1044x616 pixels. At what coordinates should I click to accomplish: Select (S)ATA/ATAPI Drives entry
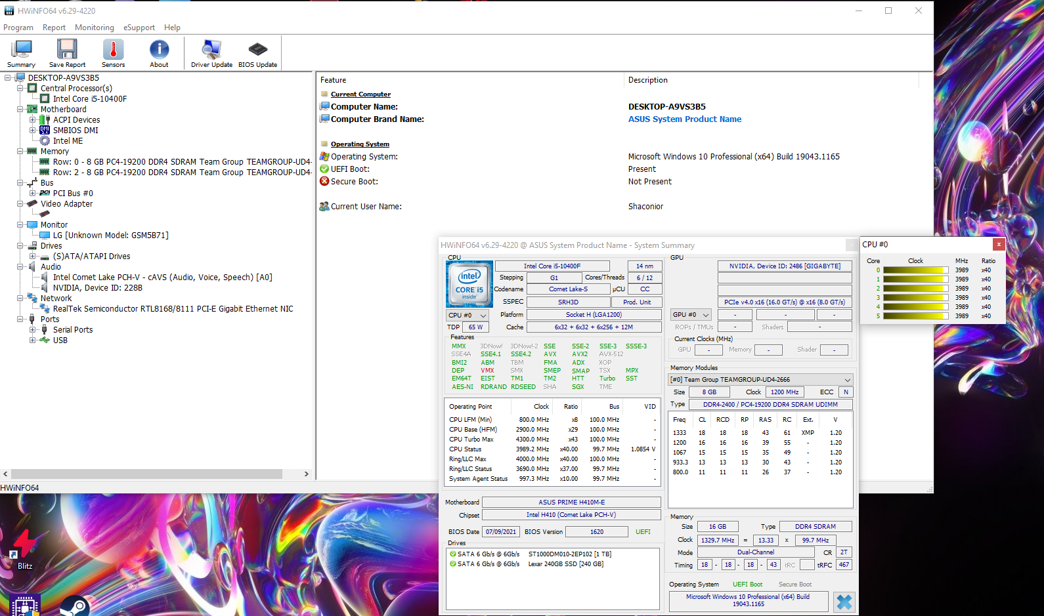(91, 257)
